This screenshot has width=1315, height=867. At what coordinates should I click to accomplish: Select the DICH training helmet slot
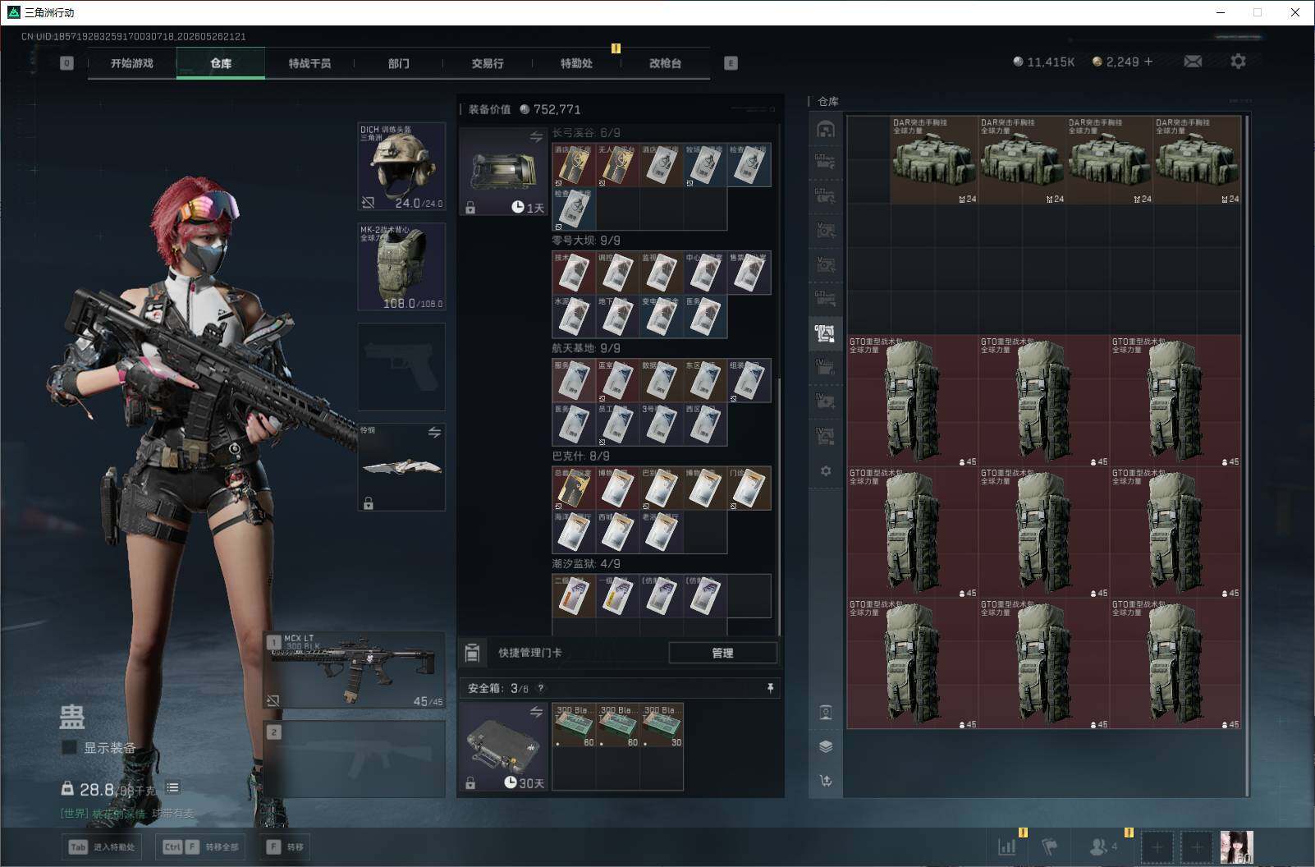point(402,167)
